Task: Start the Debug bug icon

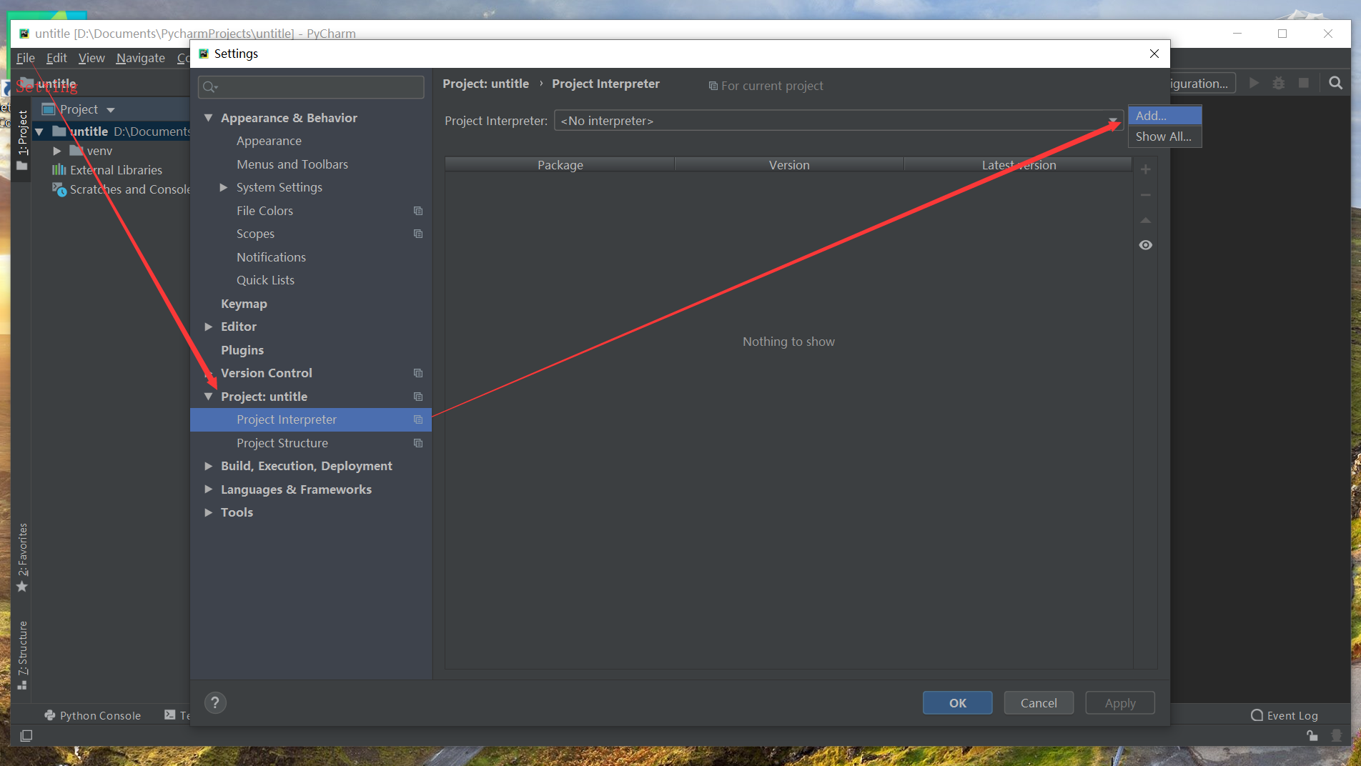Action: coord(1278,82)
